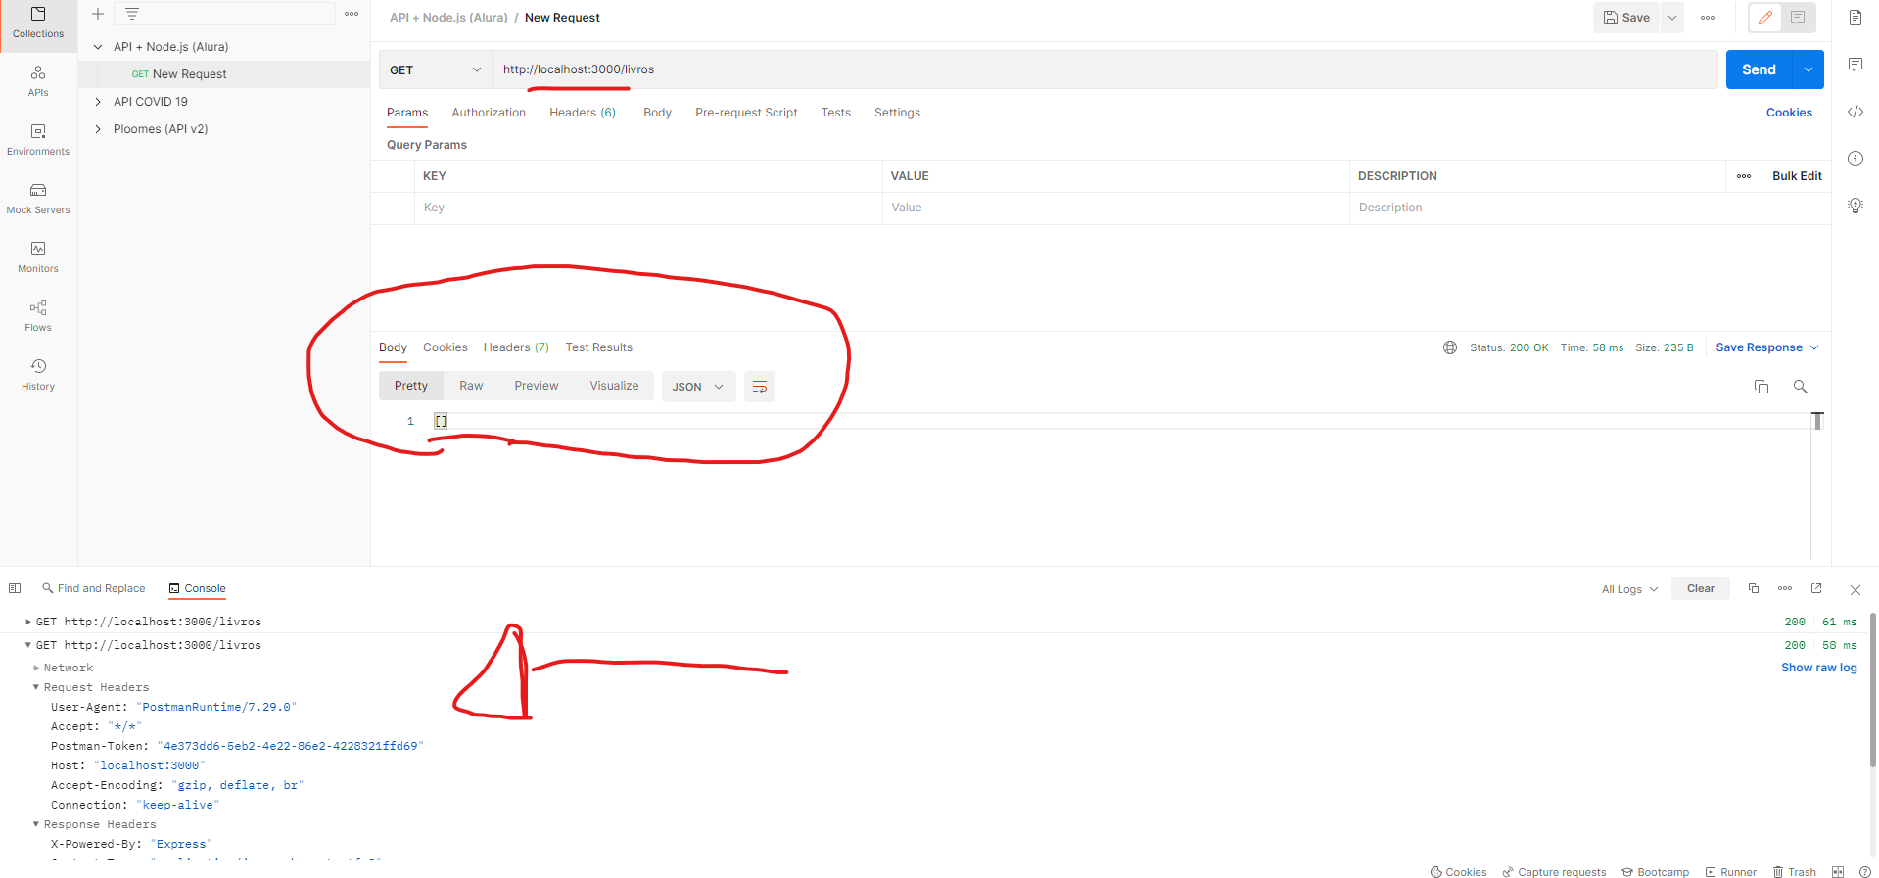Viewport: 1879px width, 878px height.
Task: Pop out the console in new window
Action: (1816, 588)
